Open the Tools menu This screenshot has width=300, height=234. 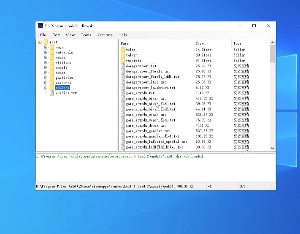point(86,35)
